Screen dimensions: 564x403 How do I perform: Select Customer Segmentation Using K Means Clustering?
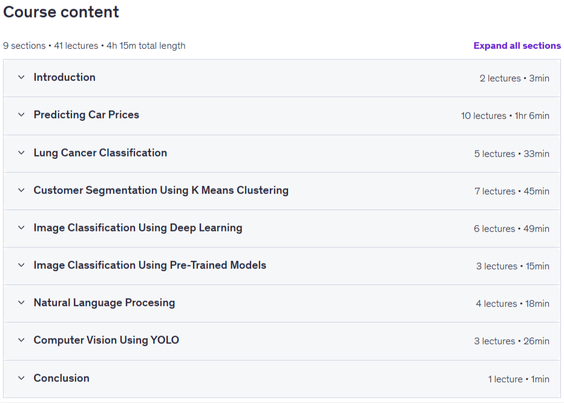coord(161,190)
